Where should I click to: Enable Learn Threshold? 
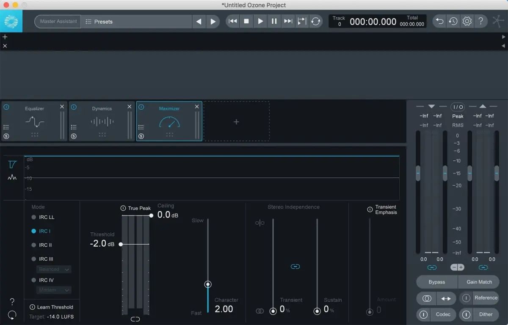(x=51, y=307)
